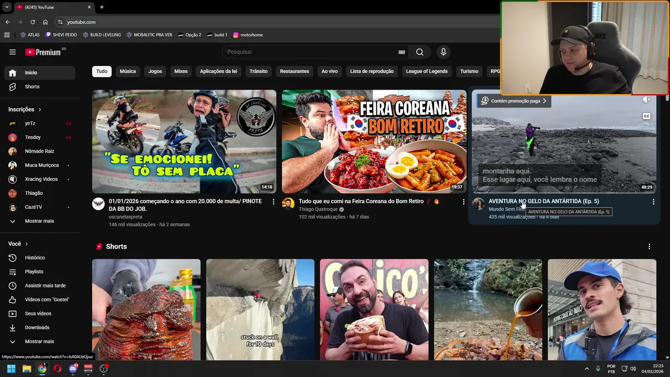Reload the page in browser toolbar
Viewport: 670px width, 377px height.
click(32, 22)
